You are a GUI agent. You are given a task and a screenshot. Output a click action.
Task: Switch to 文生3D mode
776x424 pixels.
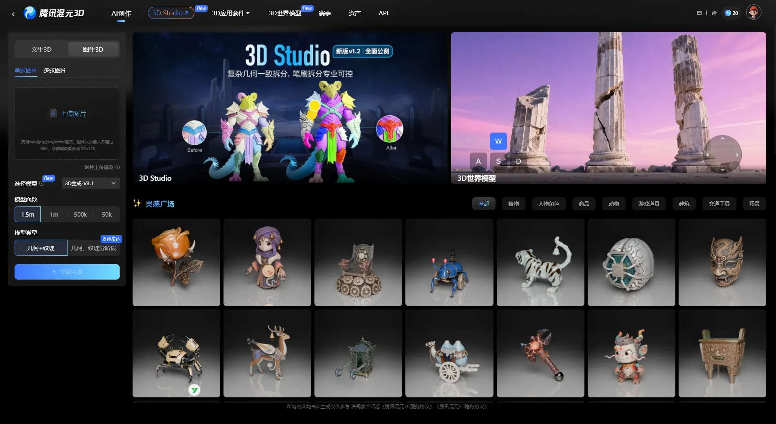[x=41, y=49]
